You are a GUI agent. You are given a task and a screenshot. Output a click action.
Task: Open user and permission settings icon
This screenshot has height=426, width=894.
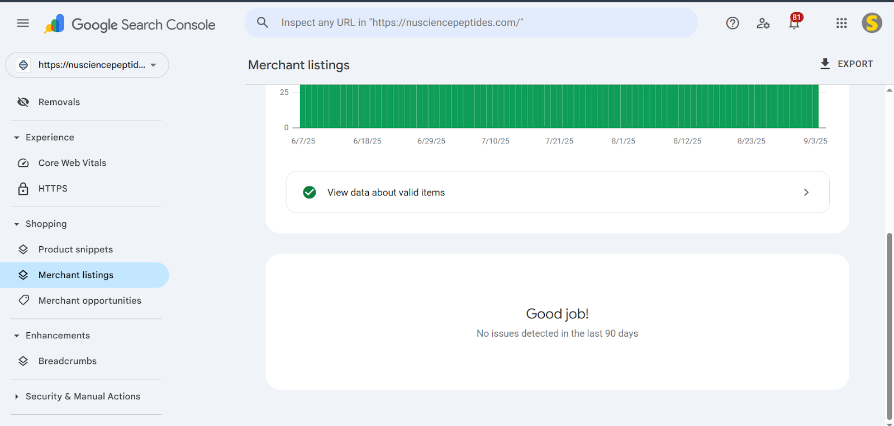pyautogui.click(x=763, y=23)
